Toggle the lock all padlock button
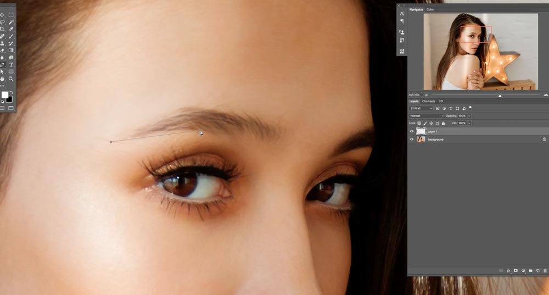 [x=443, y=124]
